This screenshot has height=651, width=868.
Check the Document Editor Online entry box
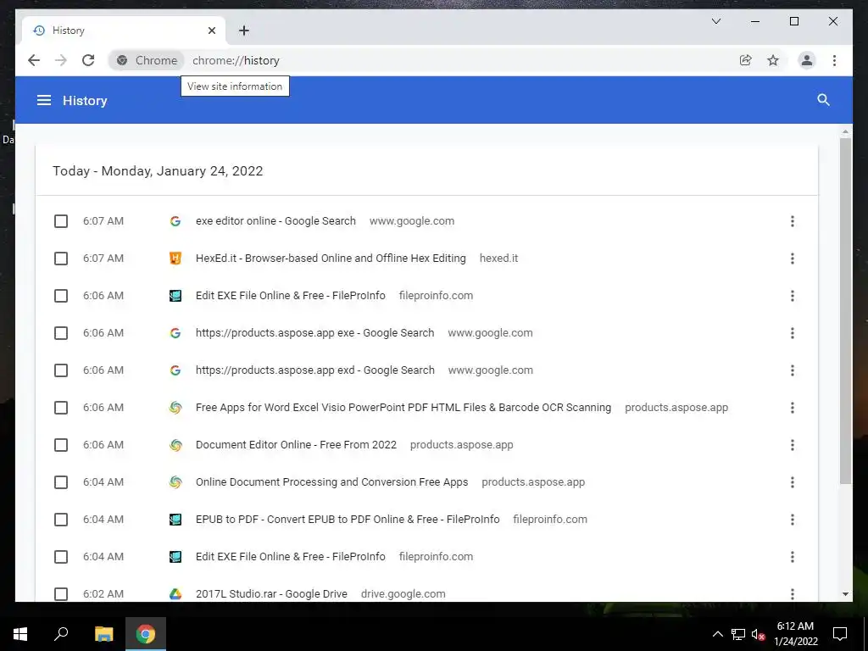pos(61,445)
